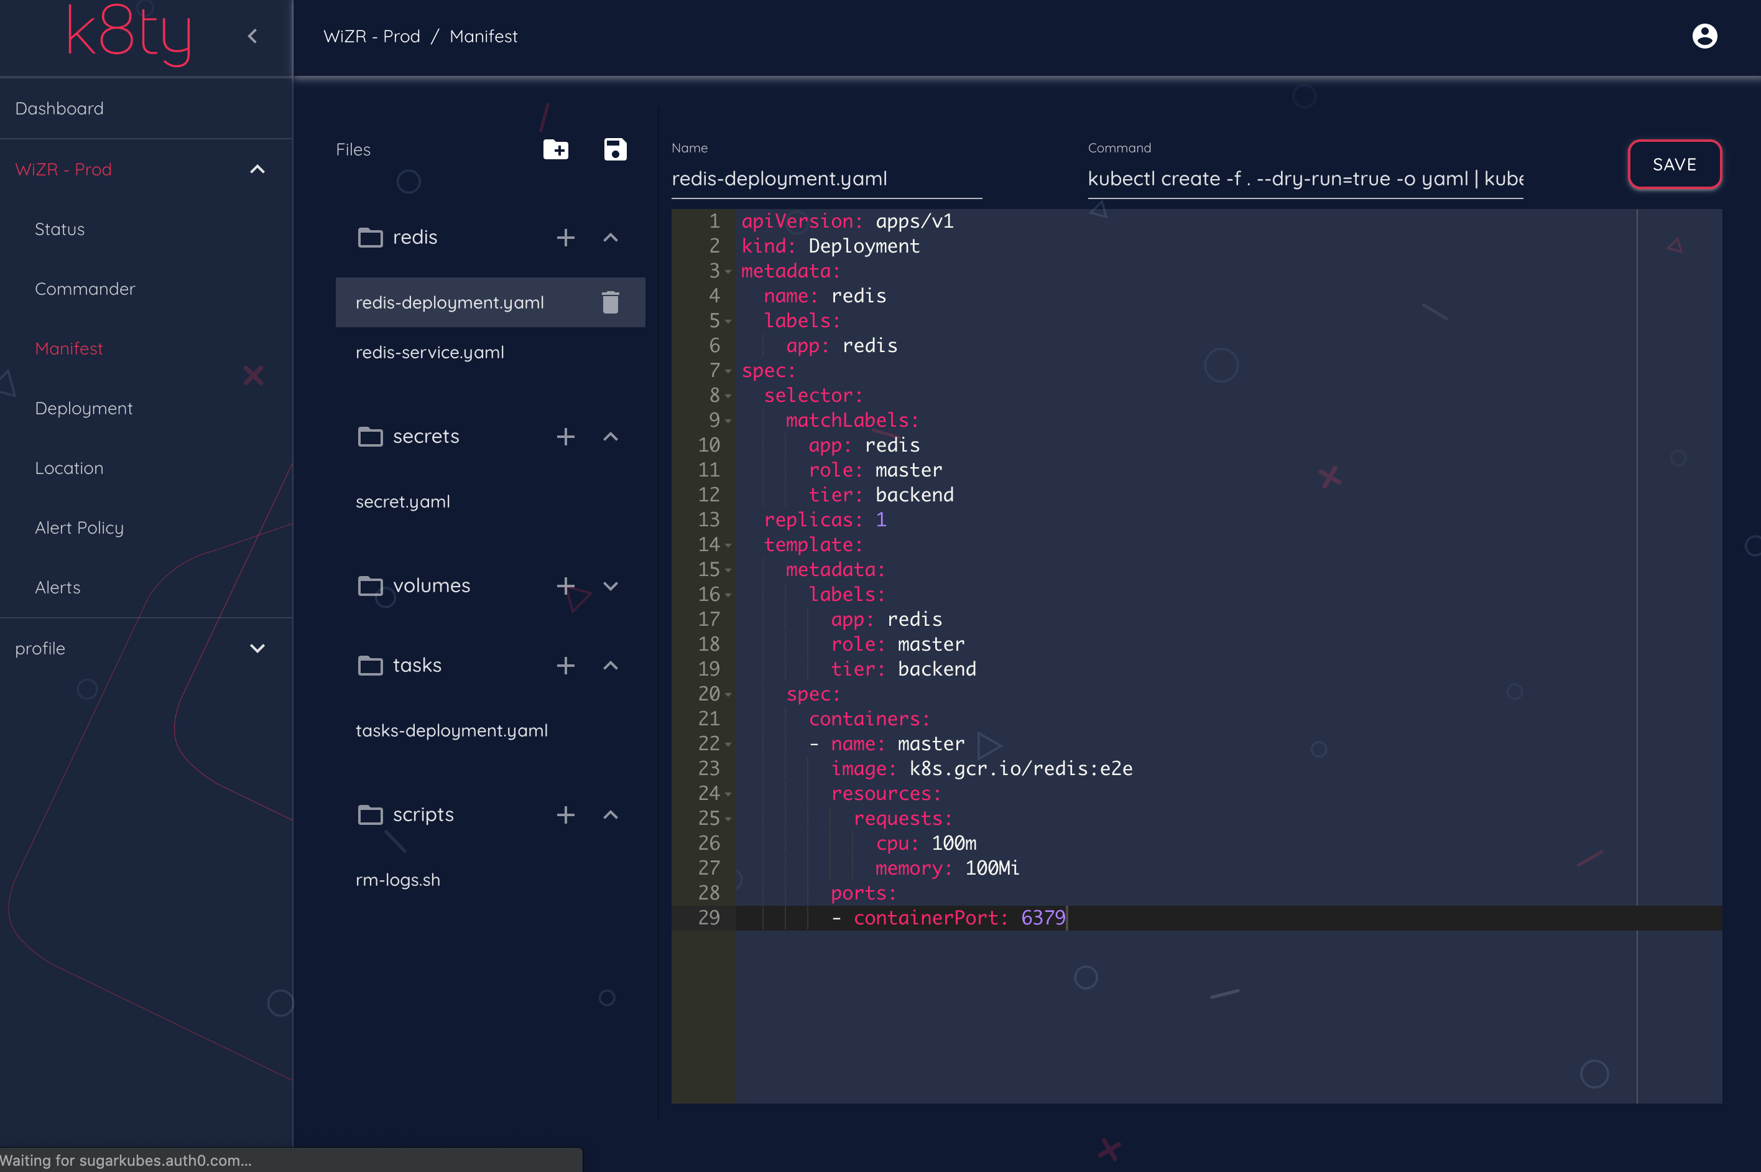1761x1172 pixels.
Task: Add a file to the redis folder
Action: click(566, 238)
